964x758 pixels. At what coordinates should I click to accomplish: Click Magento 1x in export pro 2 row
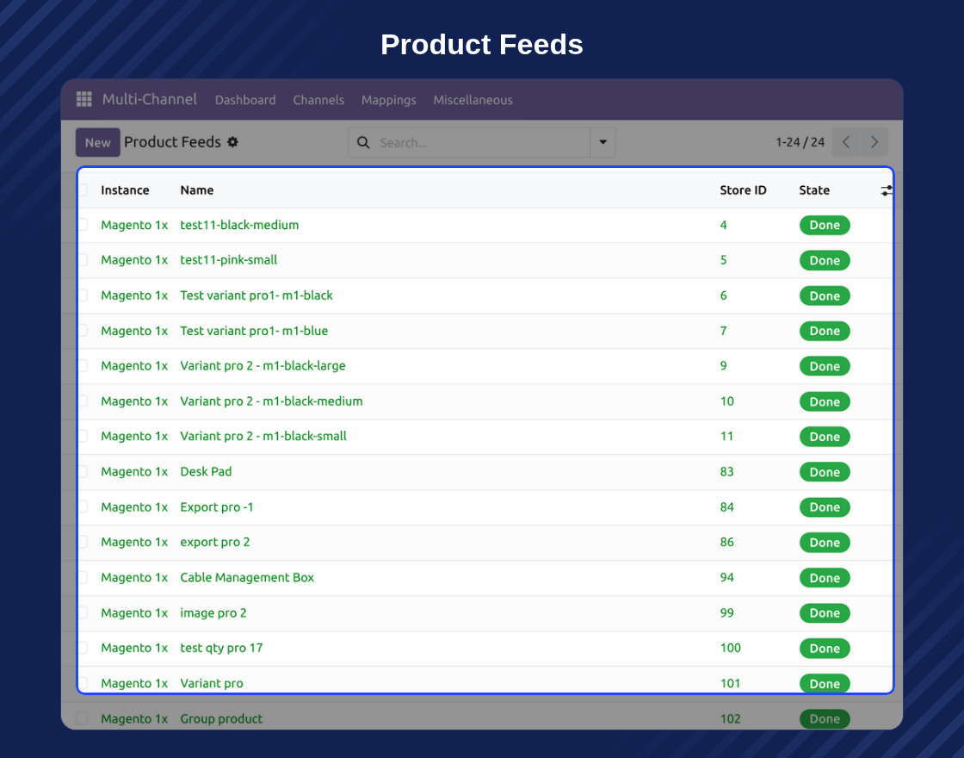(x=134, y=542)
